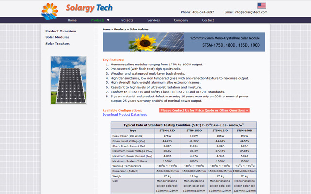The height and width of the screenshot is (194, 311).
Task: Open Solar Trackers sidebar link
Action: [57, 43]
